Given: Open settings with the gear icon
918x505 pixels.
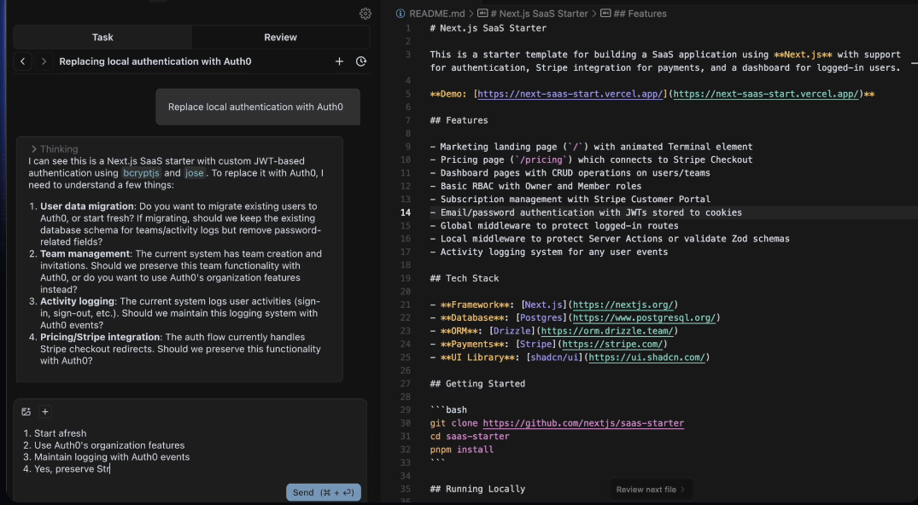Looking at the screenshot, I should click(365, 14).
